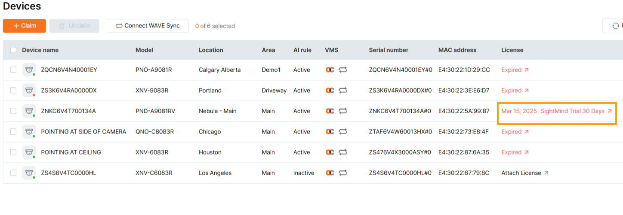Click Connect WAVE Sync button
The height and width of the screenshot is (215, 623).
148,26
